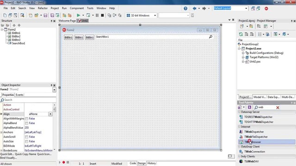Viewport: 296px width, 166px height.
Task: Switch to the History tab
Action: 152,163
